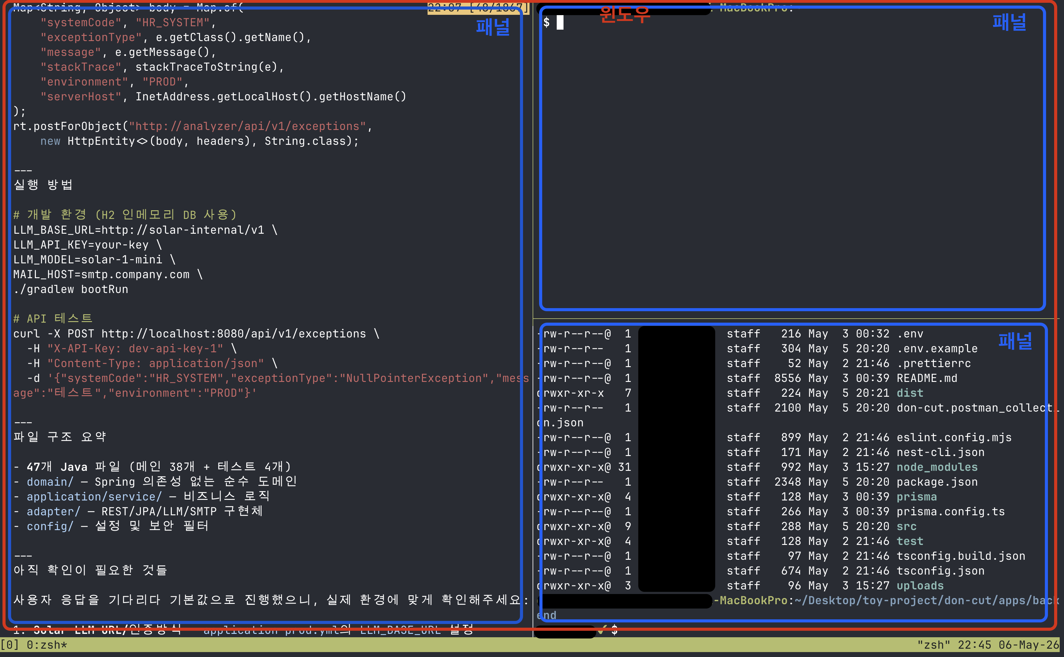1064x657 pixels.
Task: Click the "exceptionType", e.getClass().getName() code line
Action: (176, 37)
